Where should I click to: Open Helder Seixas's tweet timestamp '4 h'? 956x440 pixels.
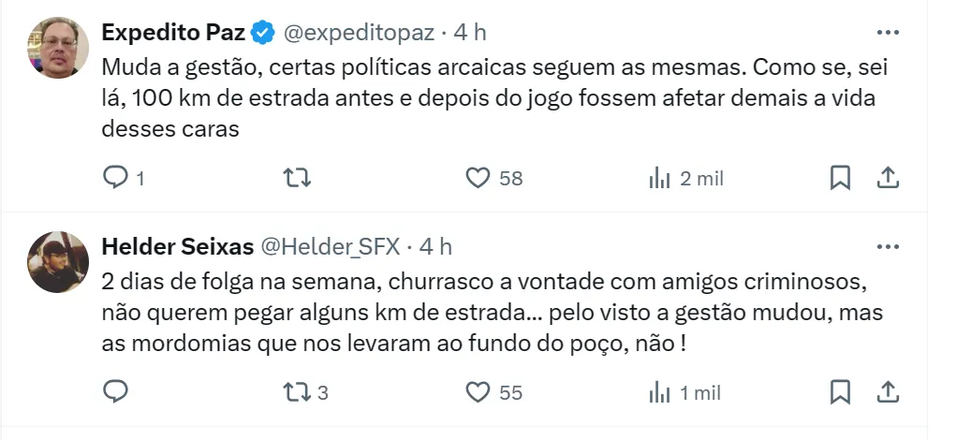pos(436,247)
